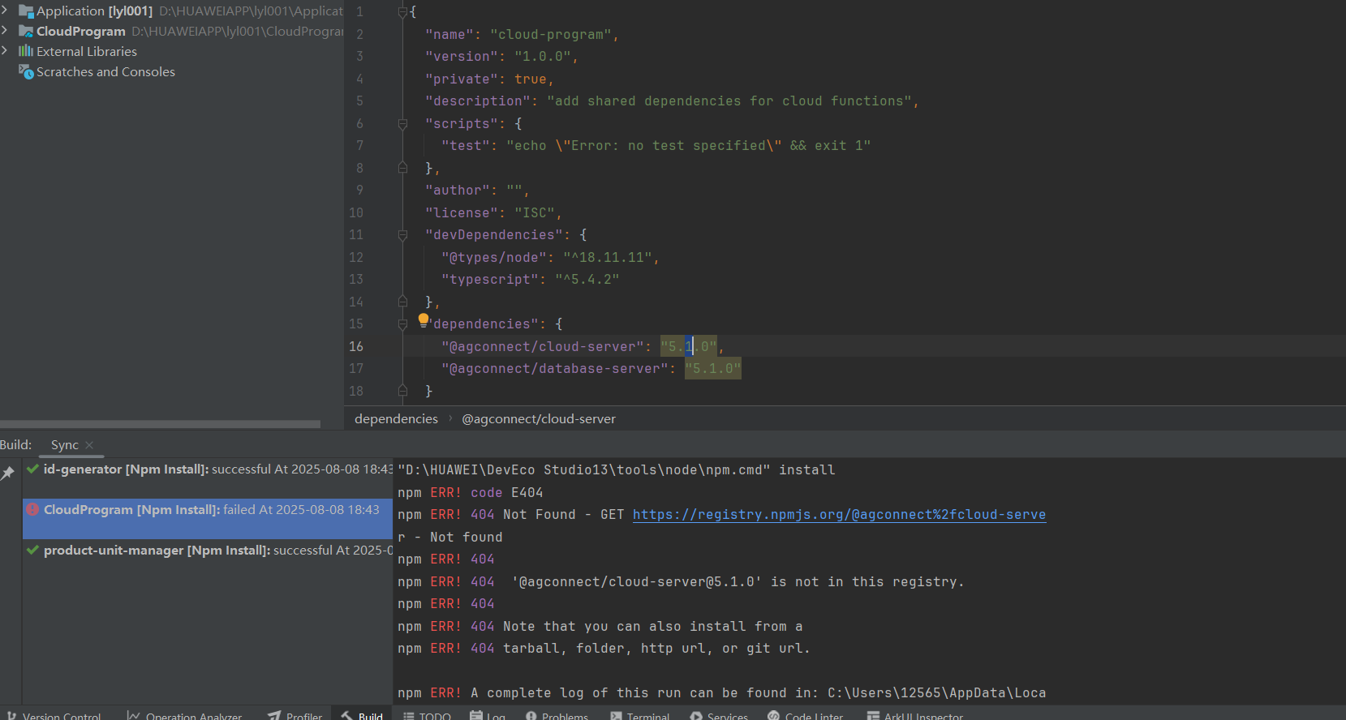Open the Log tool window

click(x=488, y=716)
